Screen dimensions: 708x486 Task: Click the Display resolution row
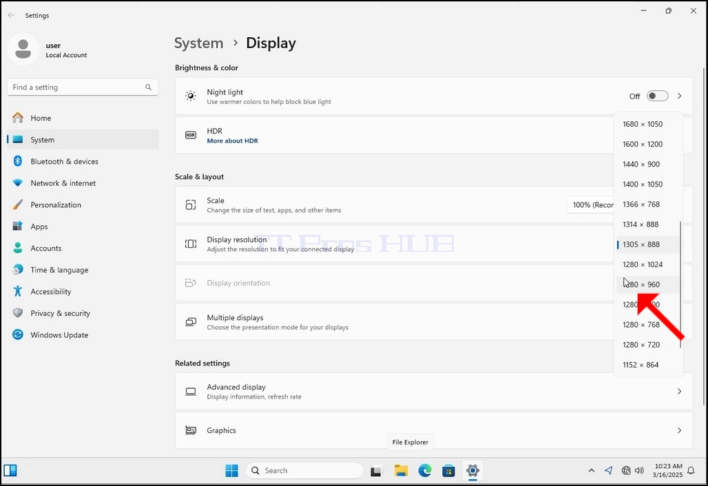coord(394,244)
